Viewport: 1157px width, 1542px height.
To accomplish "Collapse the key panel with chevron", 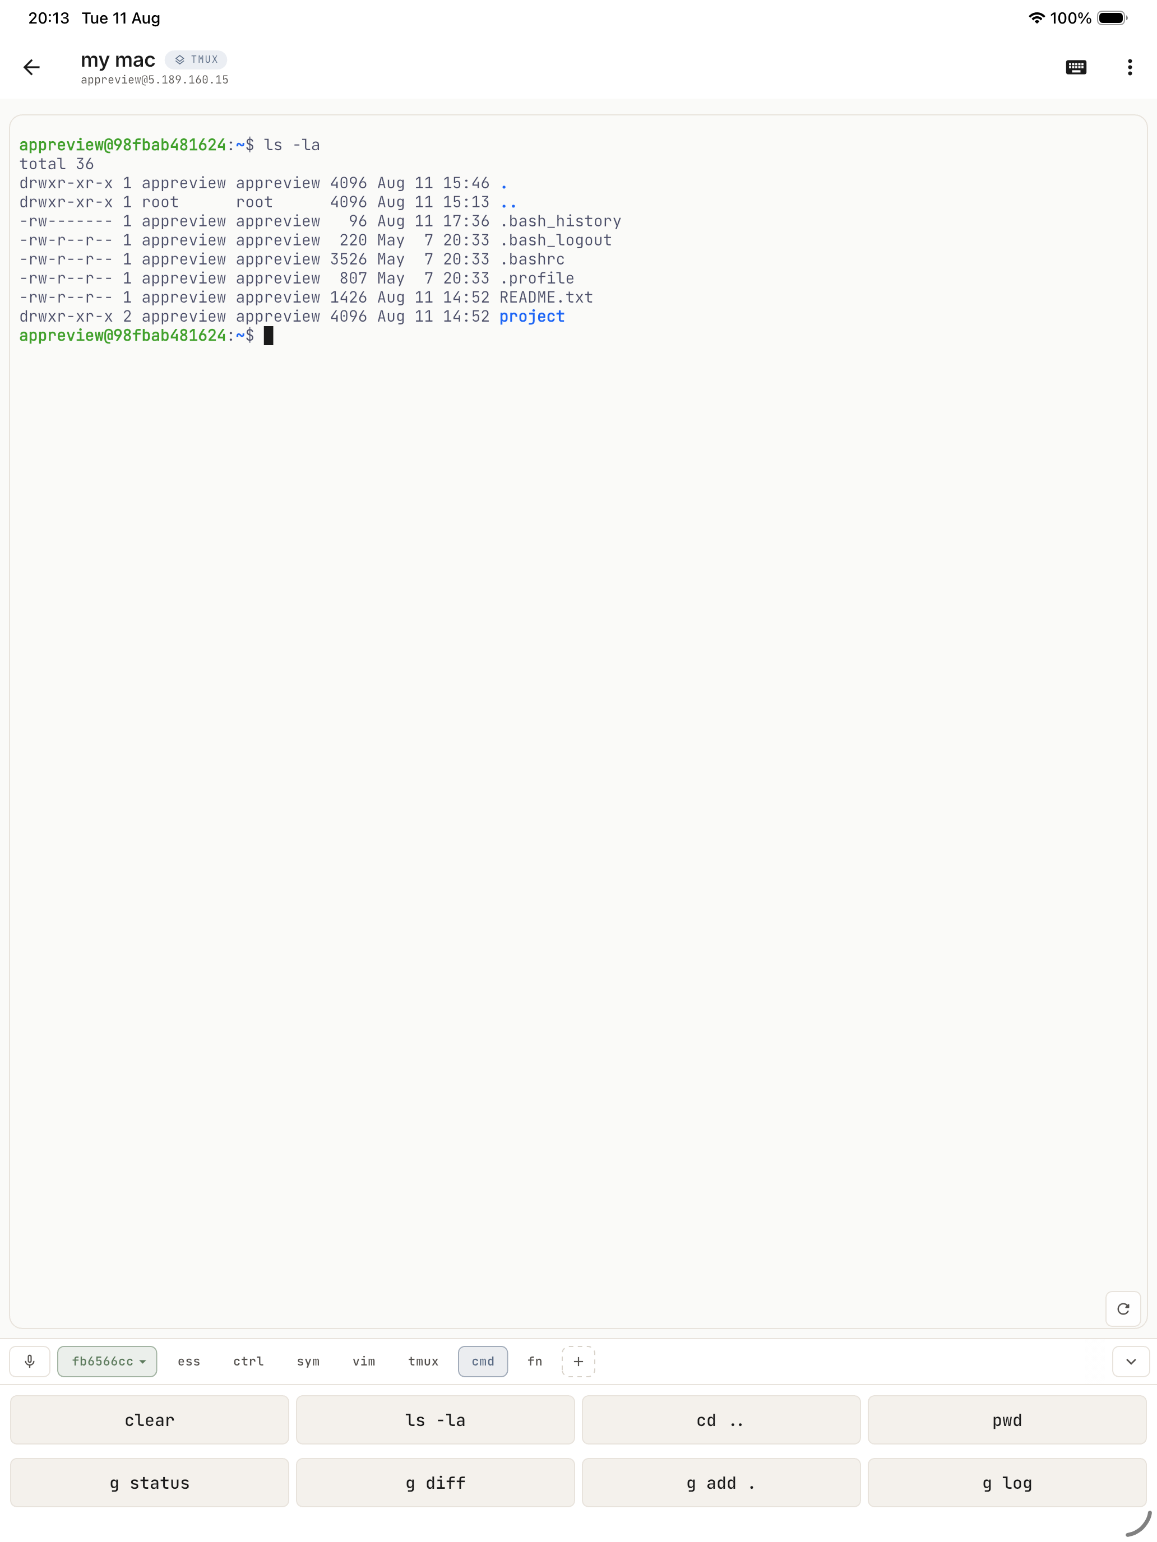I will tap(1131, 1362).
